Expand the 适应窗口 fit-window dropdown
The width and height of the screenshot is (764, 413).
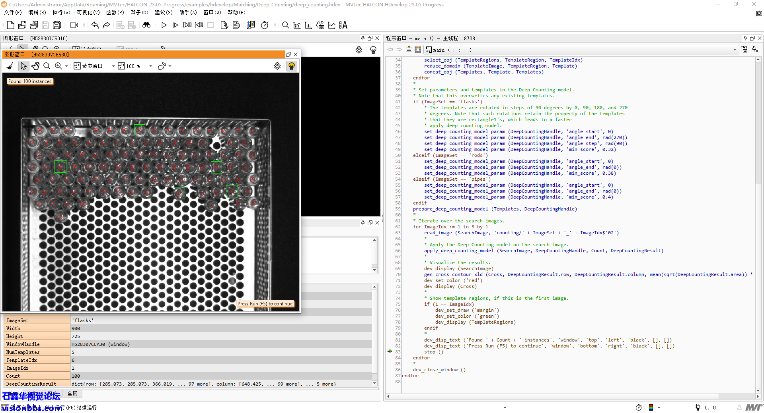pyautogui.click(x=113, y=66)
